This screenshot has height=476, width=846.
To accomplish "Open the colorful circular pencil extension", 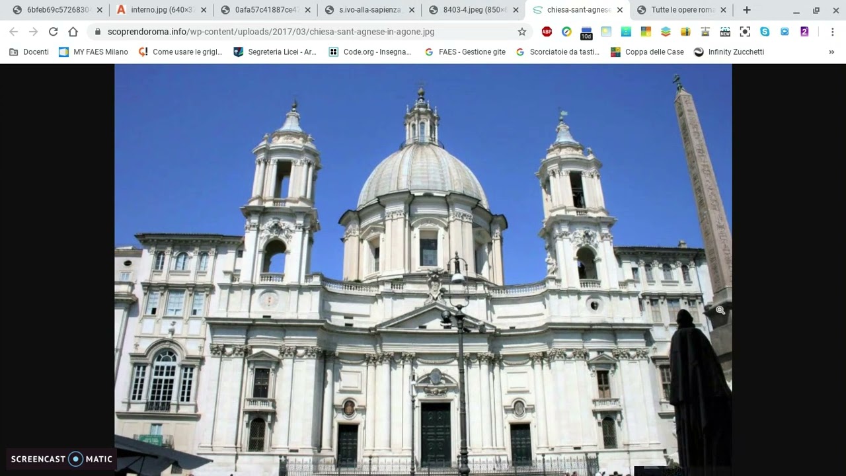I will pos(566,32).
